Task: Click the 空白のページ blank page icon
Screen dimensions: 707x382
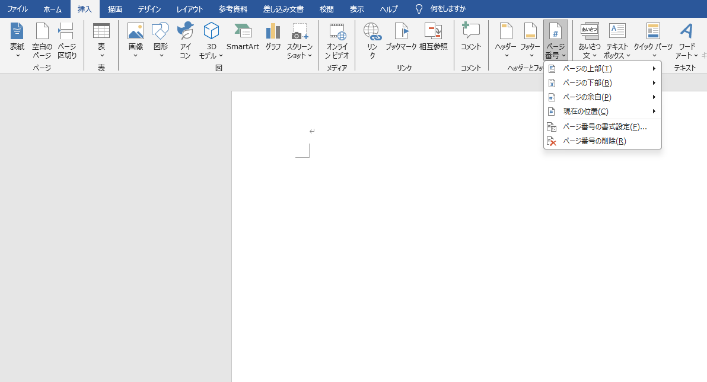Action: pyautogui.click(x=42, y=40)
